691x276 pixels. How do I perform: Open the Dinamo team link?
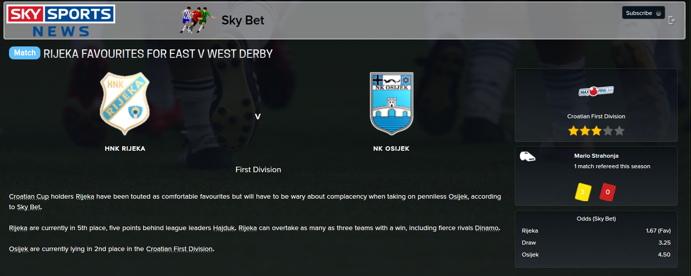tap(486, 228)
